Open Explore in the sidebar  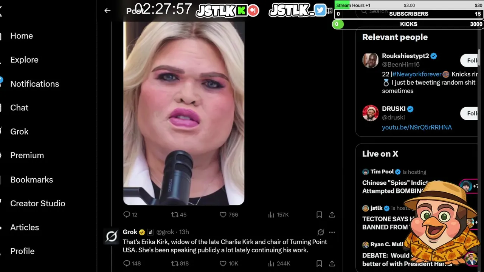24,60
